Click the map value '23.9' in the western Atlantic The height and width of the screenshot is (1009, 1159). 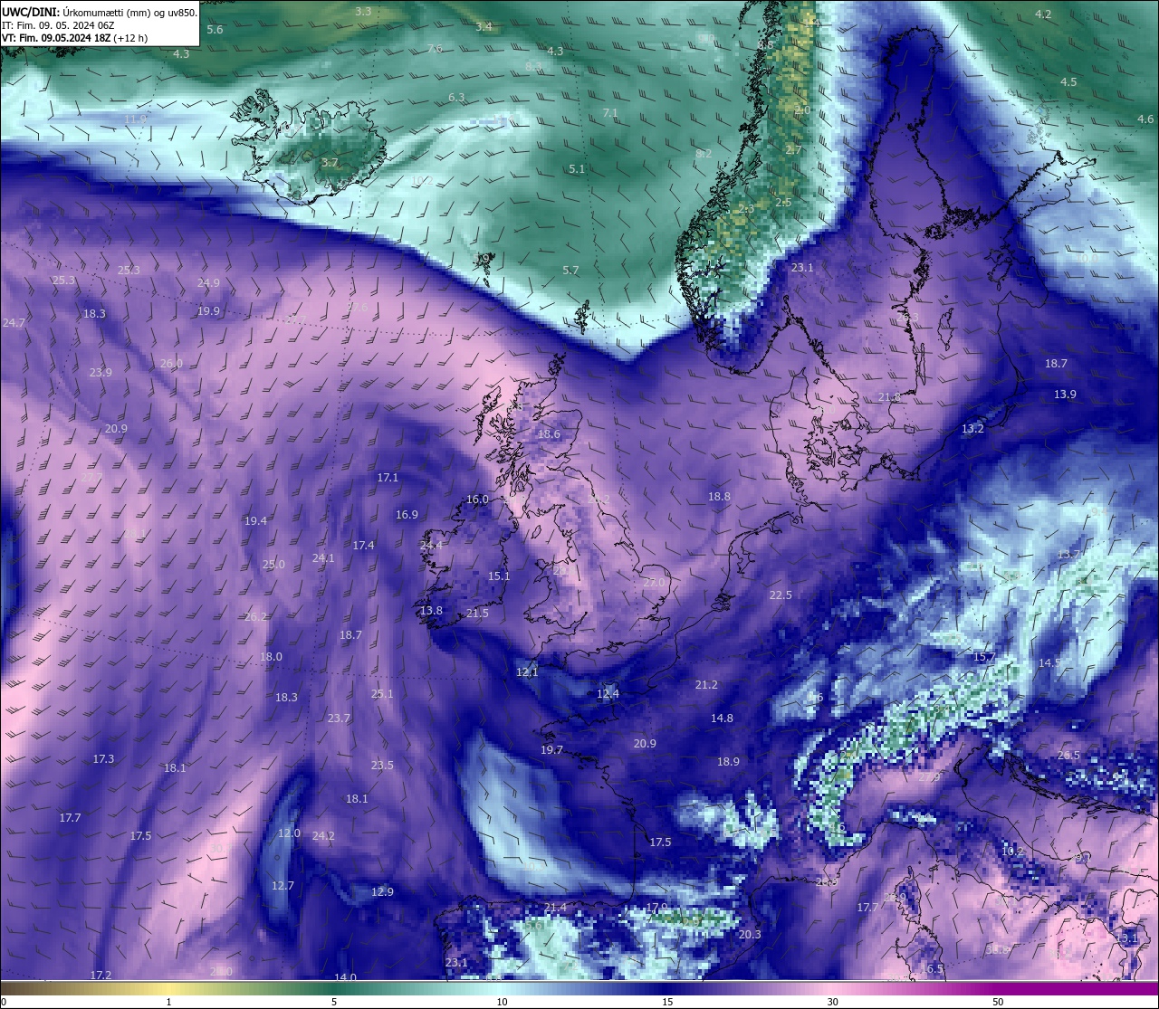click(101, 373)
